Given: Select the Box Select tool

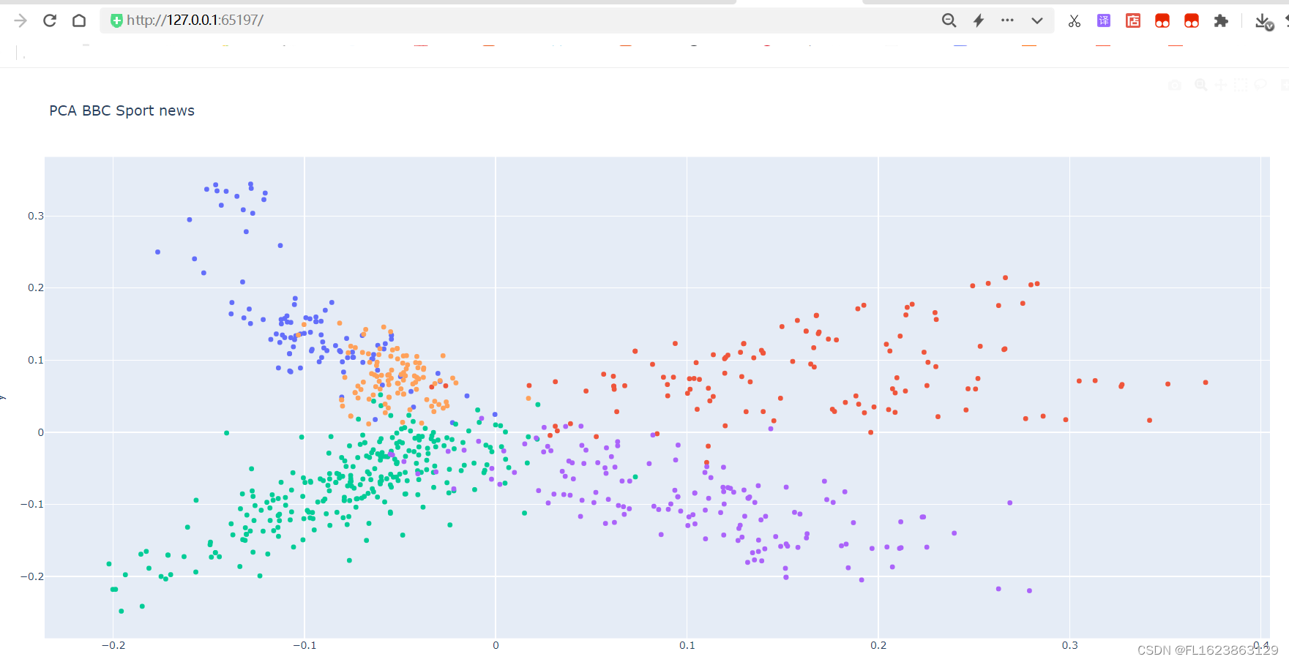Looking at the screenshot, I should tap(1241, 85).
